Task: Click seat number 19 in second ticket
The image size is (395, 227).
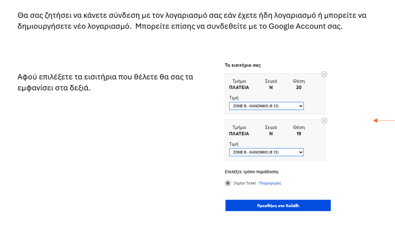Action: [x=299, y=134]
